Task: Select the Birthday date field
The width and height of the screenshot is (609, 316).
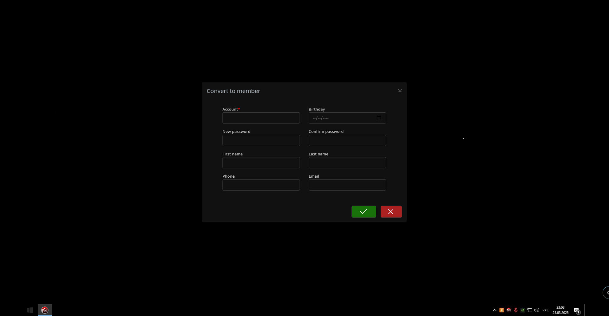Action: [347, 118]
